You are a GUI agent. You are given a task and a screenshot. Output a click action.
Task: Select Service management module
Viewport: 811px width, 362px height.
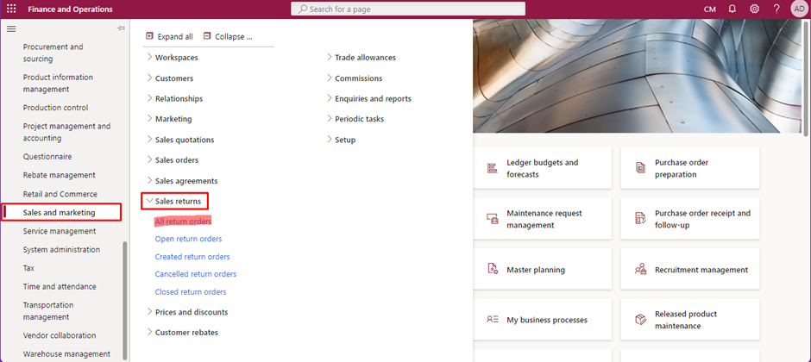click(x=61, y=231)
